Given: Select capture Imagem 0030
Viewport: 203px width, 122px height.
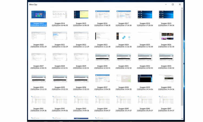Looking at the screenshot, I should (102, 57).
